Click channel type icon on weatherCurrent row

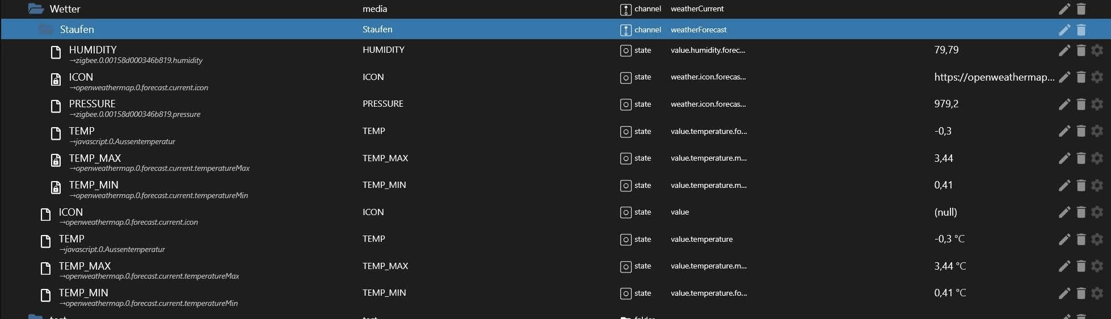click(625, 9)
